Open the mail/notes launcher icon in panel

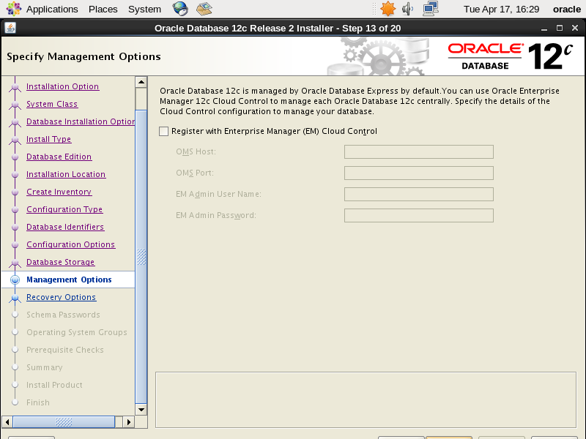tap(204, 9)
